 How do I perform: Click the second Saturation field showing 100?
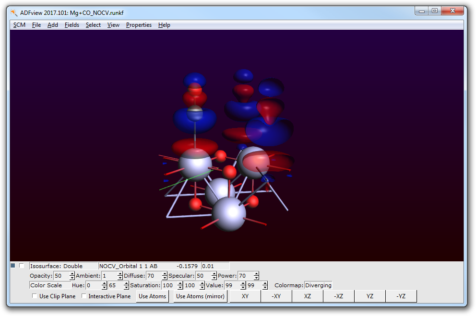click(x=191, y=285)
